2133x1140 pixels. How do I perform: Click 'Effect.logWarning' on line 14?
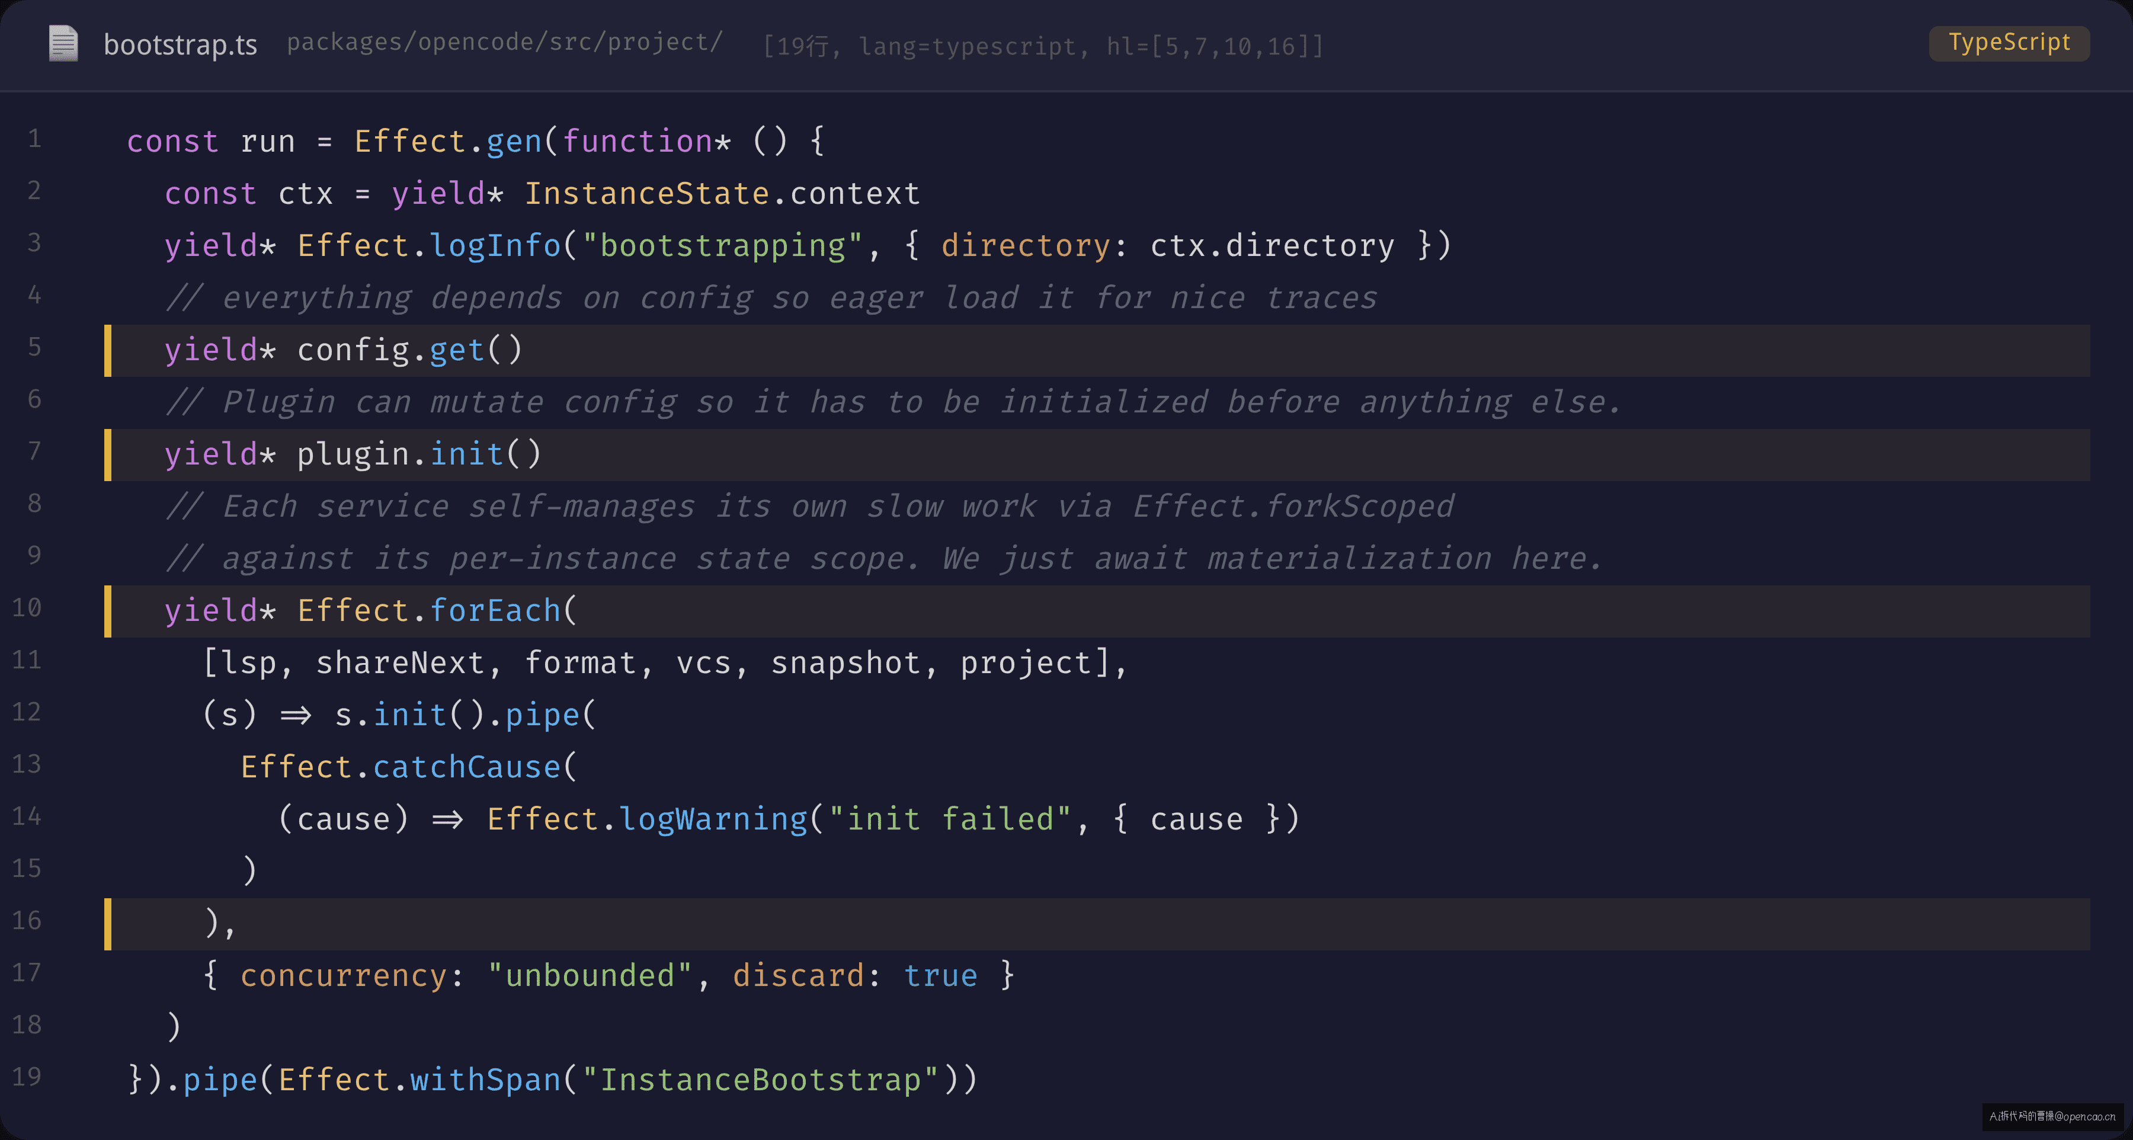click(x=646, y=819)
